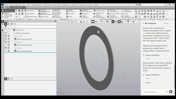Image resolution: width=176 pixels, height=99 pixels.
Task: Open zoom options dropdown in view toolbar
Action: coord(78,21)
